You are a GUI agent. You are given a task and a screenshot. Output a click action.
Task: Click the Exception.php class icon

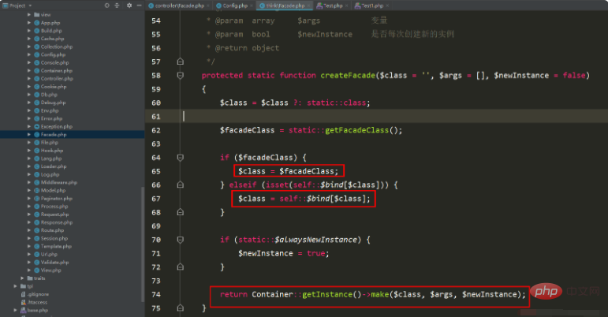coord(37,126)
